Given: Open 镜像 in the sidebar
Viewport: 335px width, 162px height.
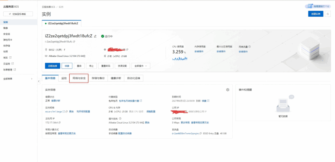Looking at the screenshot, I should (x=6, y=28).
